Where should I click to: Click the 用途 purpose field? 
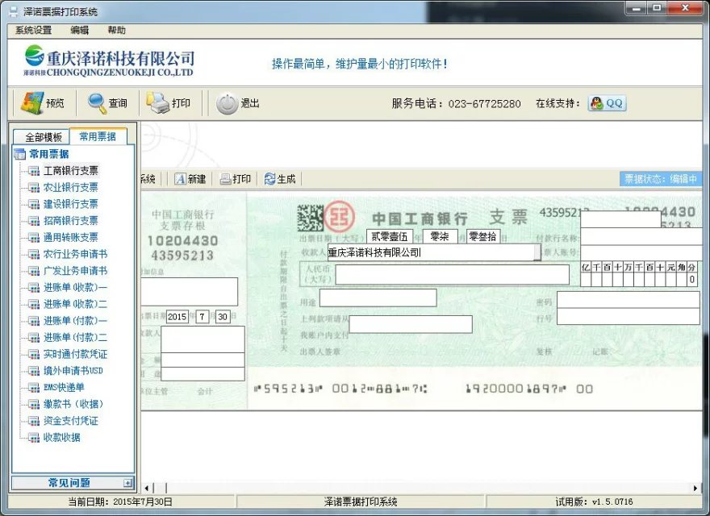378,298
